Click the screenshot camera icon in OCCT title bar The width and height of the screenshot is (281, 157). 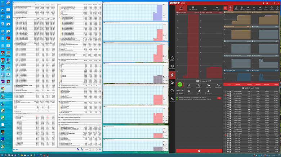click(x=267, y=3)
